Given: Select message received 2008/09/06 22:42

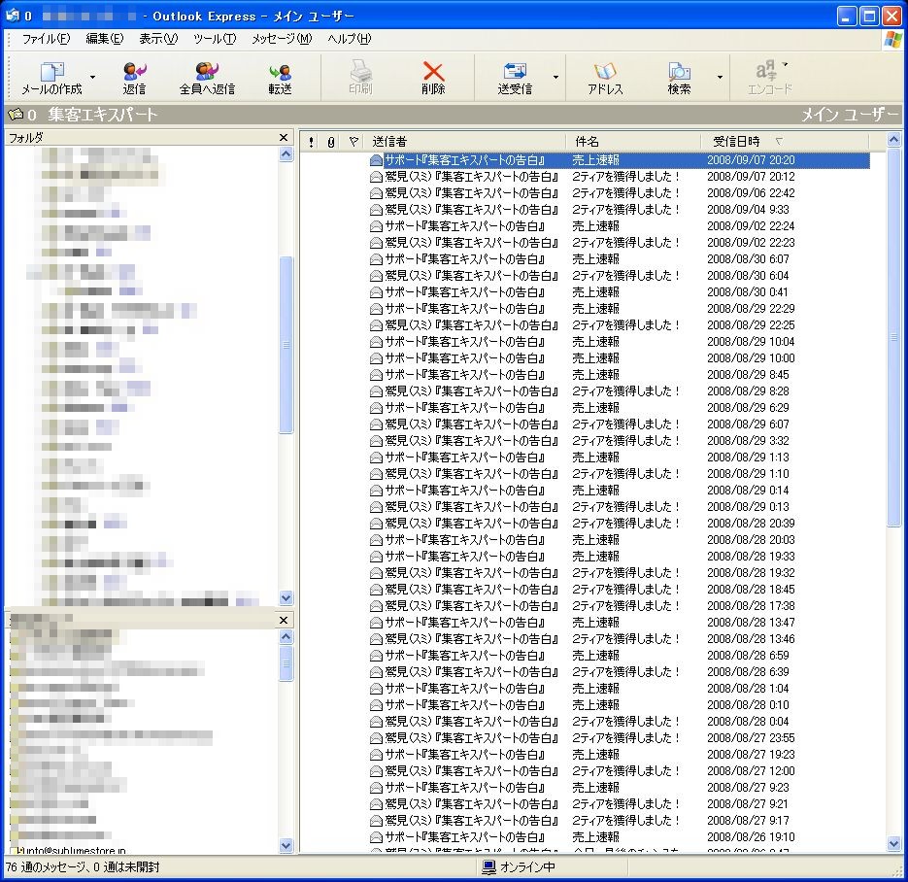Looking at the screenshot, I should click(619, 193).
